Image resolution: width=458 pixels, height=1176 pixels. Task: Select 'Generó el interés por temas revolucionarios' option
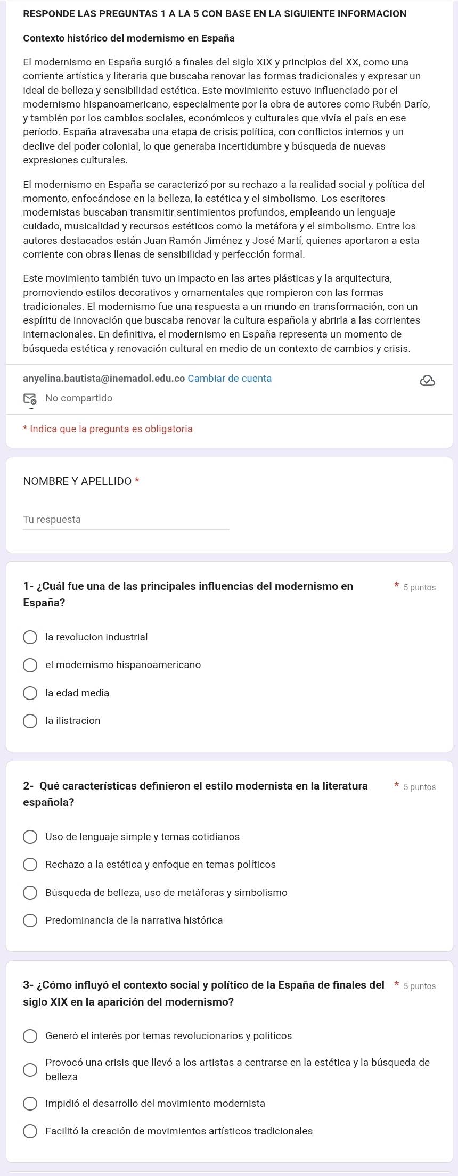(x=30, y=1036)
